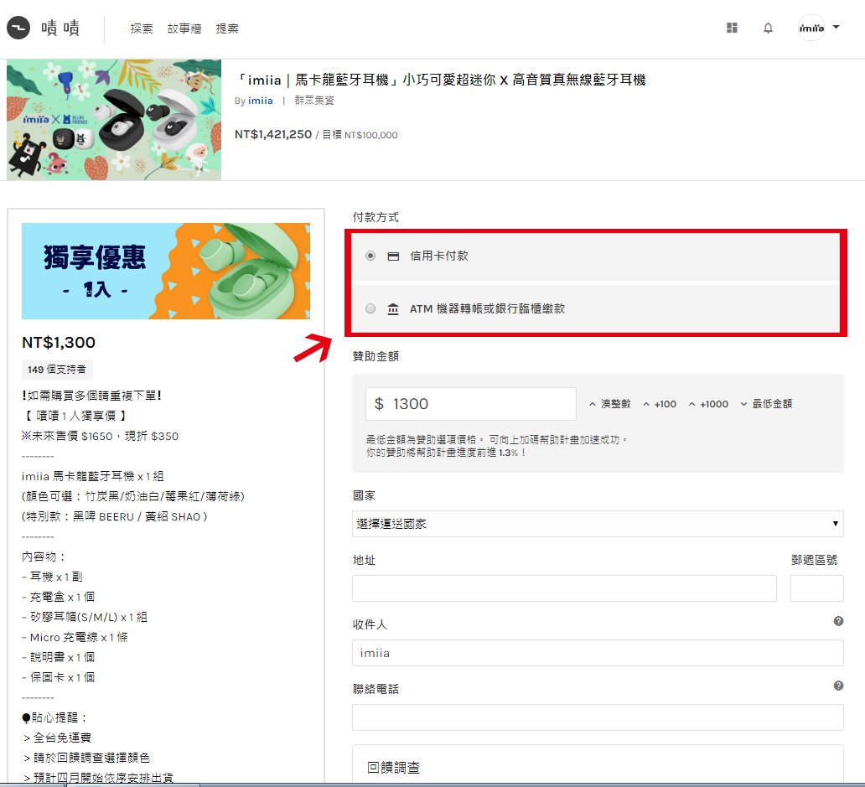The width and height of the screenshot is (865, 787).
Task: Add 100 with the +100 button
Action: click(x=660, y=404)
